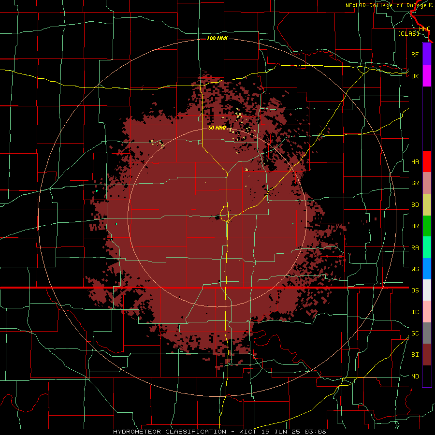This screenshot has width=435, height=435.
Task: Click the Hydrometeor Classification KICT timestamp caption
Action: 219,432
